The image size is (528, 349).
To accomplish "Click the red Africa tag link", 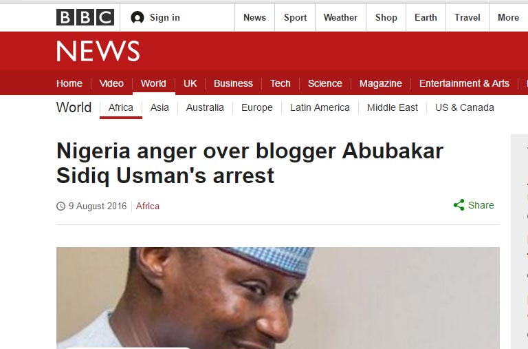I will click(x=148, y=206).
